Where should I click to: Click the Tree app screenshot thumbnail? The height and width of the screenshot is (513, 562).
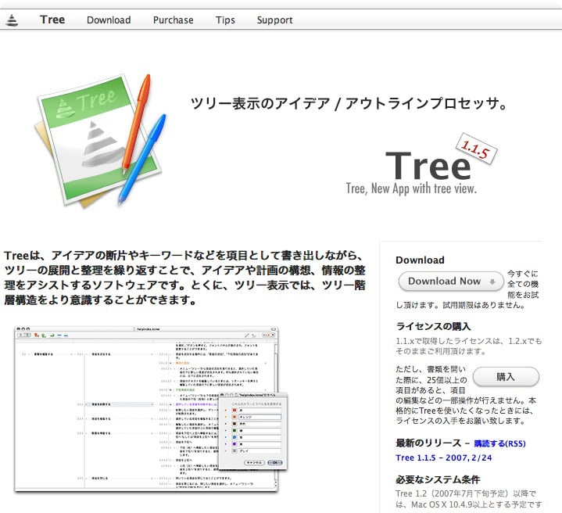pos(151,410)
